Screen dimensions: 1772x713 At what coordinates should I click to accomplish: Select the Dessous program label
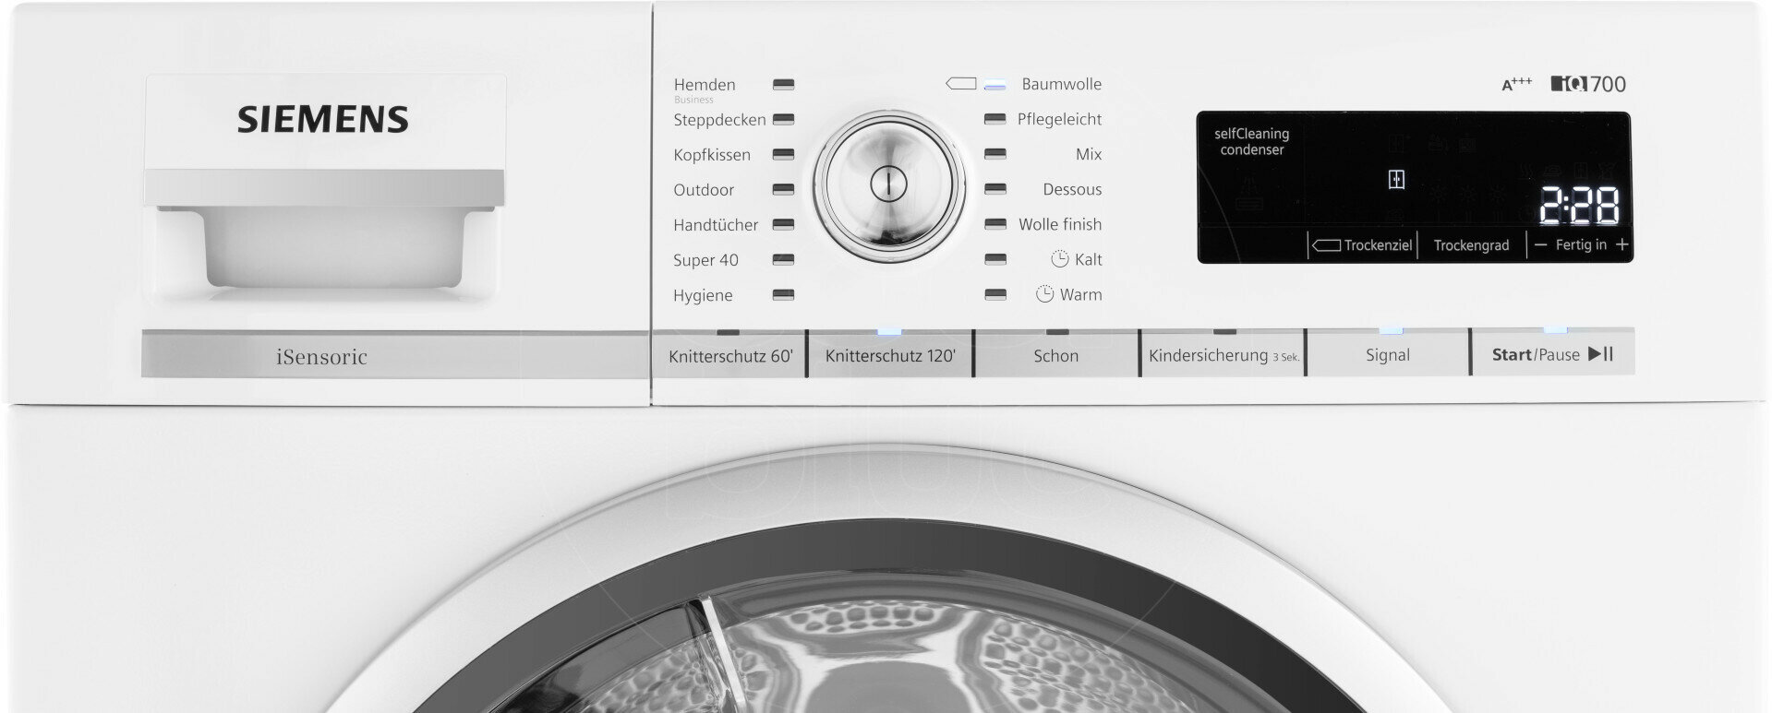[1072, 189]
